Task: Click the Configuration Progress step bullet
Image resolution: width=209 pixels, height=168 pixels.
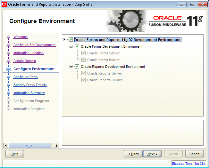Action: 9,100
